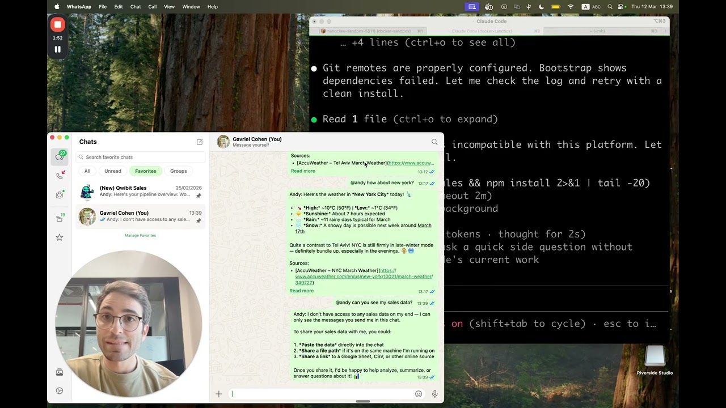This screenshot has width=726, height=408.
Task: Open the Gavriel Cohen (You) chat row
Action: pos(140,216)
